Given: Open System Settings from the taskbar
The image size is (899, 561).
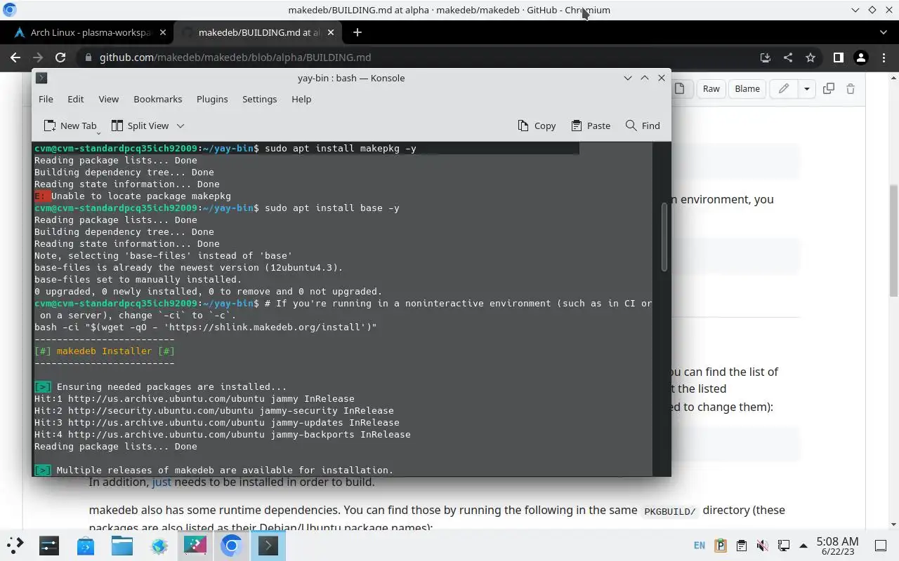Looking at the screenshot, I should [x=49, y=545].
